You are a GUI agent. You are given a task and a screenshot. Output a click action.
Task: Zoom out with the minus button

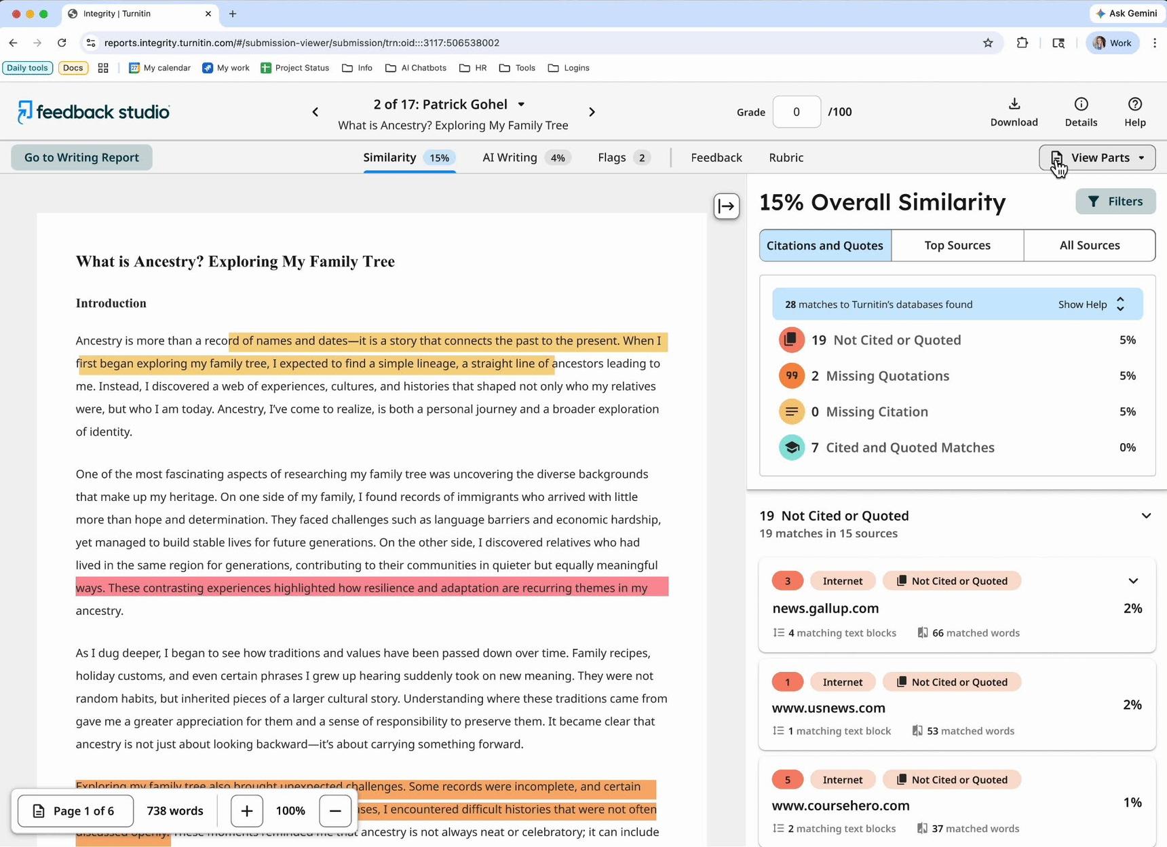click(335, 810)
